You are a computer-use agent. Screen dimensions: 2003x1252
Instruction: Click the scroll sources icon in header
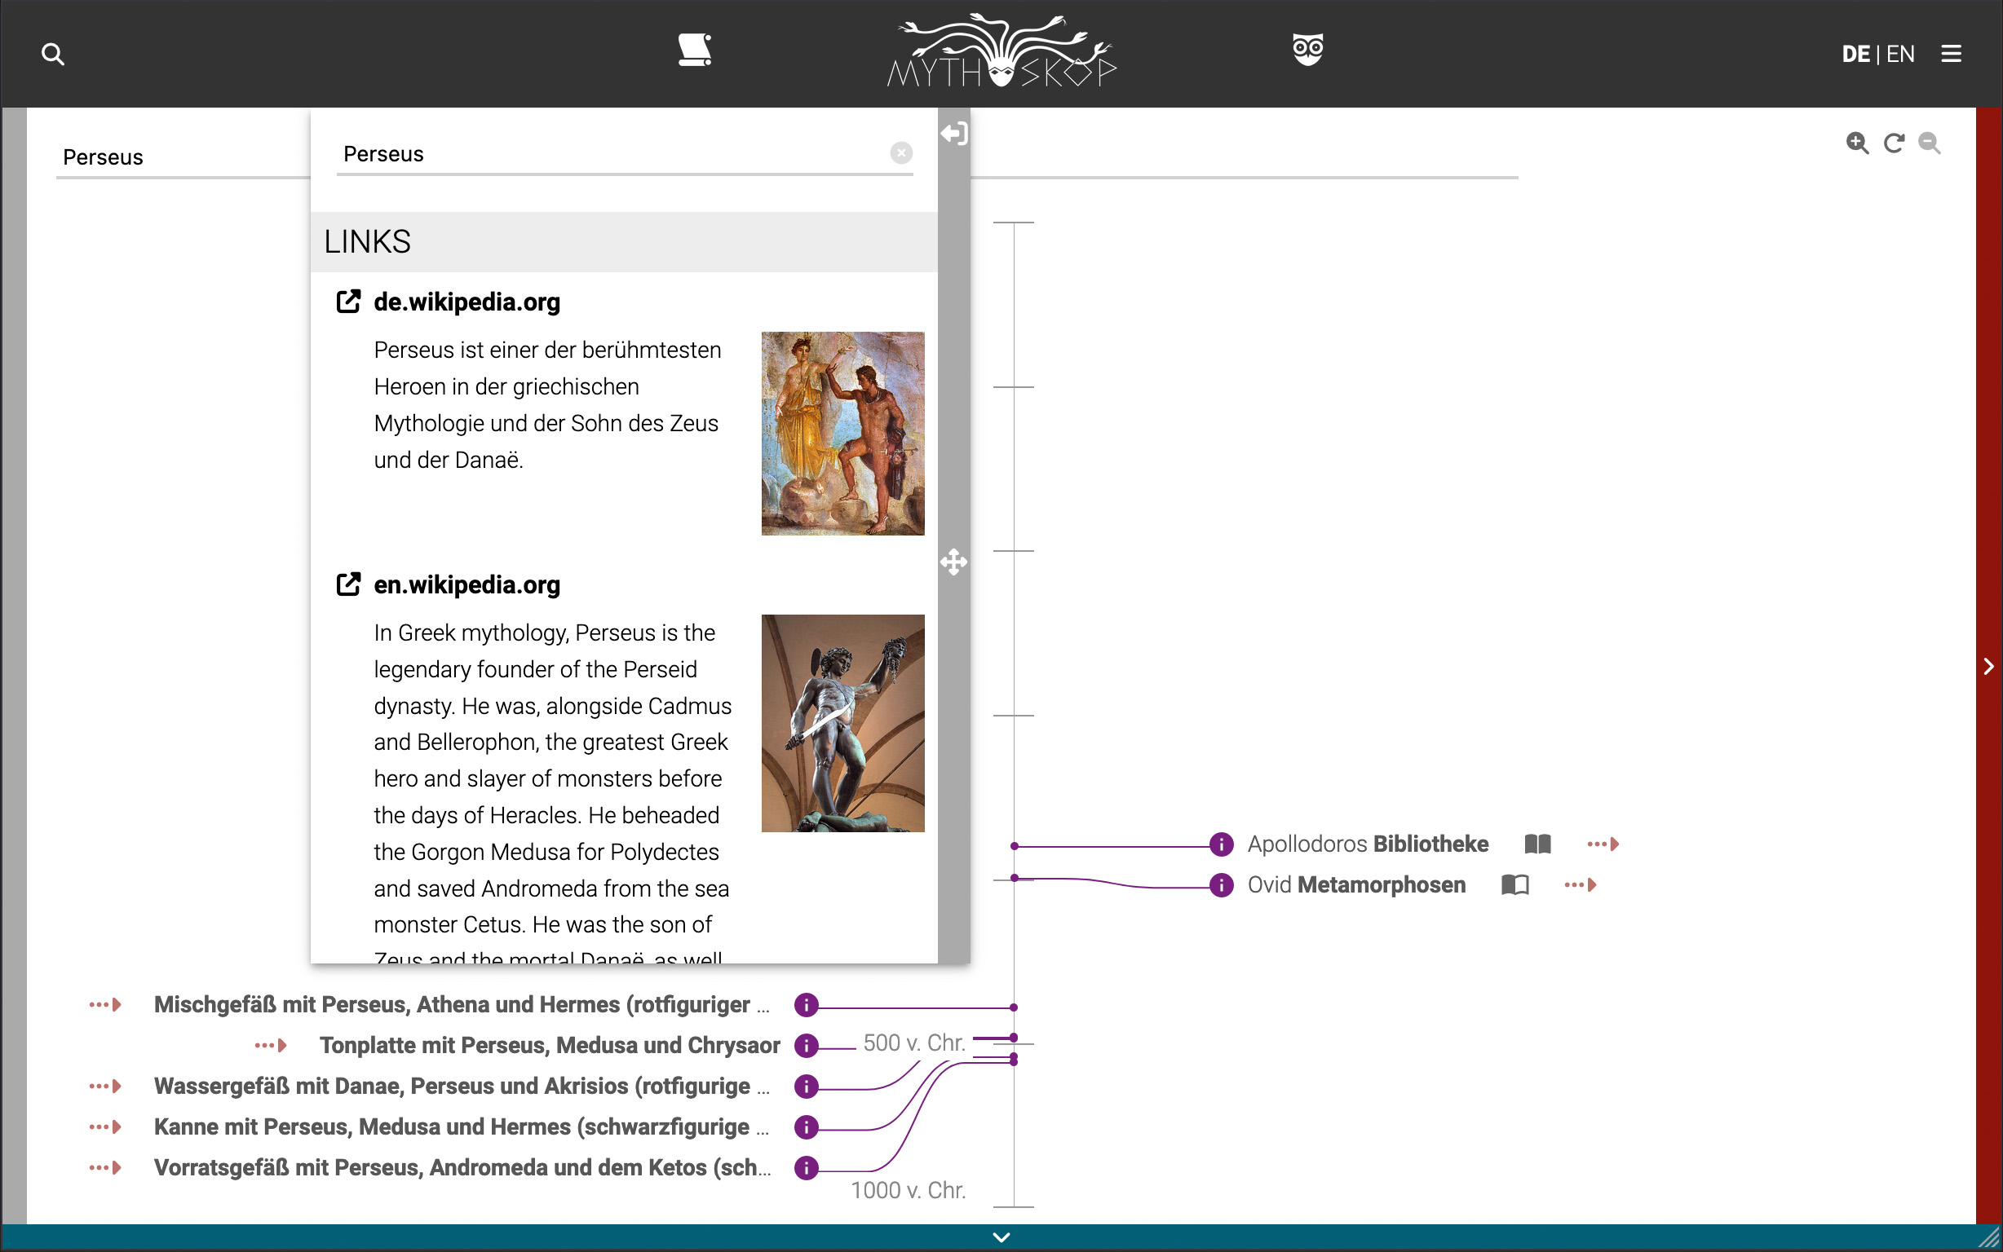coord(694,50)
